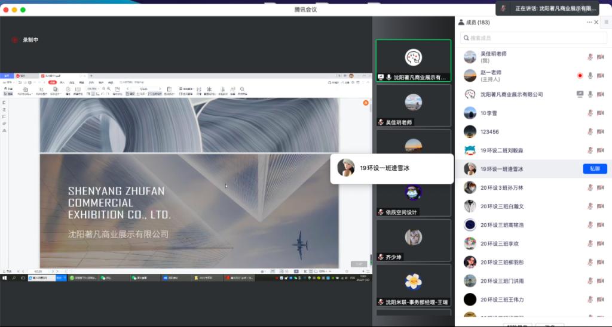Click muted mic icon for 20环设3班孙万林
The image size is (612, 327).
pyautogui.click(x=590, y=187)
